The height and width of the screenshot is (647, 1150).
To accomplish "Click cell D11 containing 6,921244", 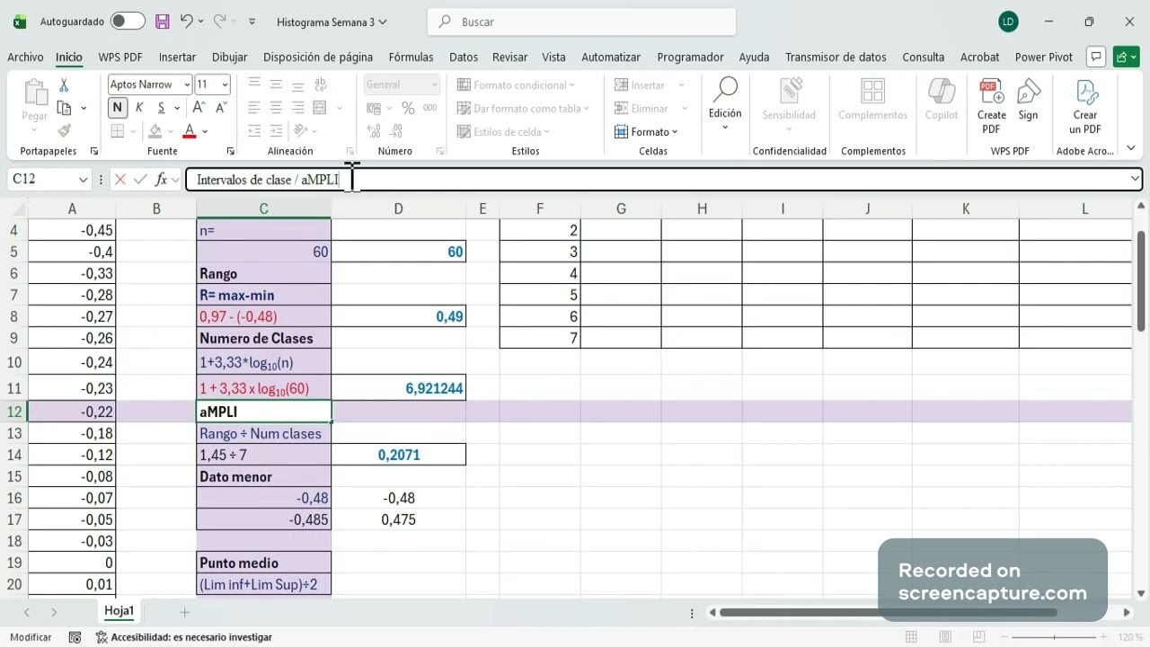I will click(x=398, y=388).
